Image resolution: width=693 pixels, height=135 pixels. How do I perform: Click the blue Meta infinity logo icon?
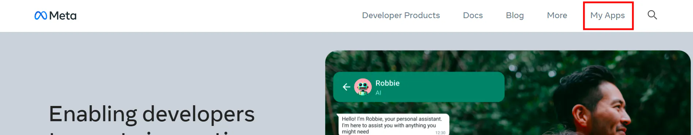pyautogui.click(x=41, y=16)
